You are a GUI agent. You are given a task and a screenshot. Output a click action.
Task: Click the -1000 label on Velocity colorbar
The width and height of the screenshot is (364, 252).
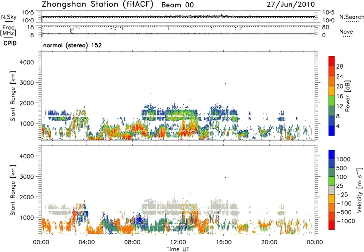point(346,221)
